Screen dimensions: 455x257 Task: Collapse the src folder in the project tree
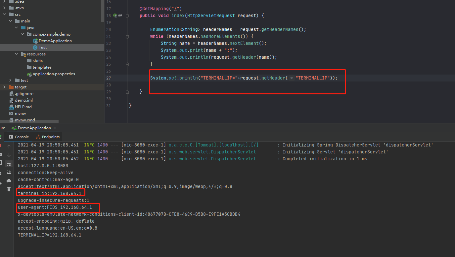pyautogui.click(x=4, y=15)
